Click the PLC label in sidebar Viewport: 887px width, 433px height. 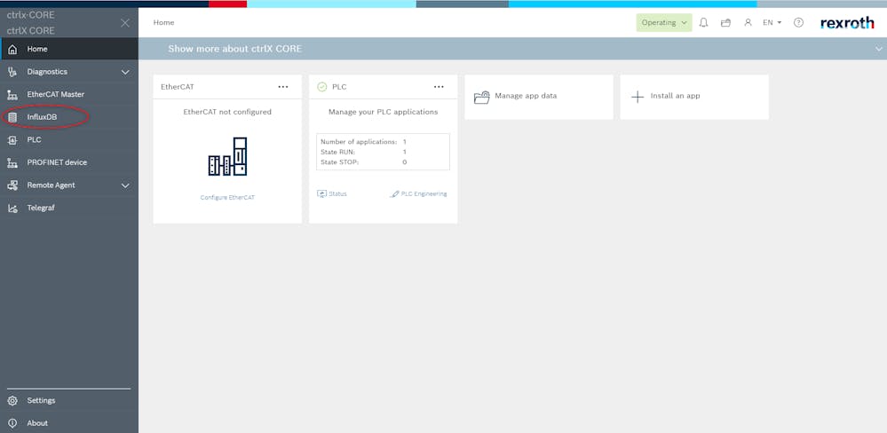point(34,139)
